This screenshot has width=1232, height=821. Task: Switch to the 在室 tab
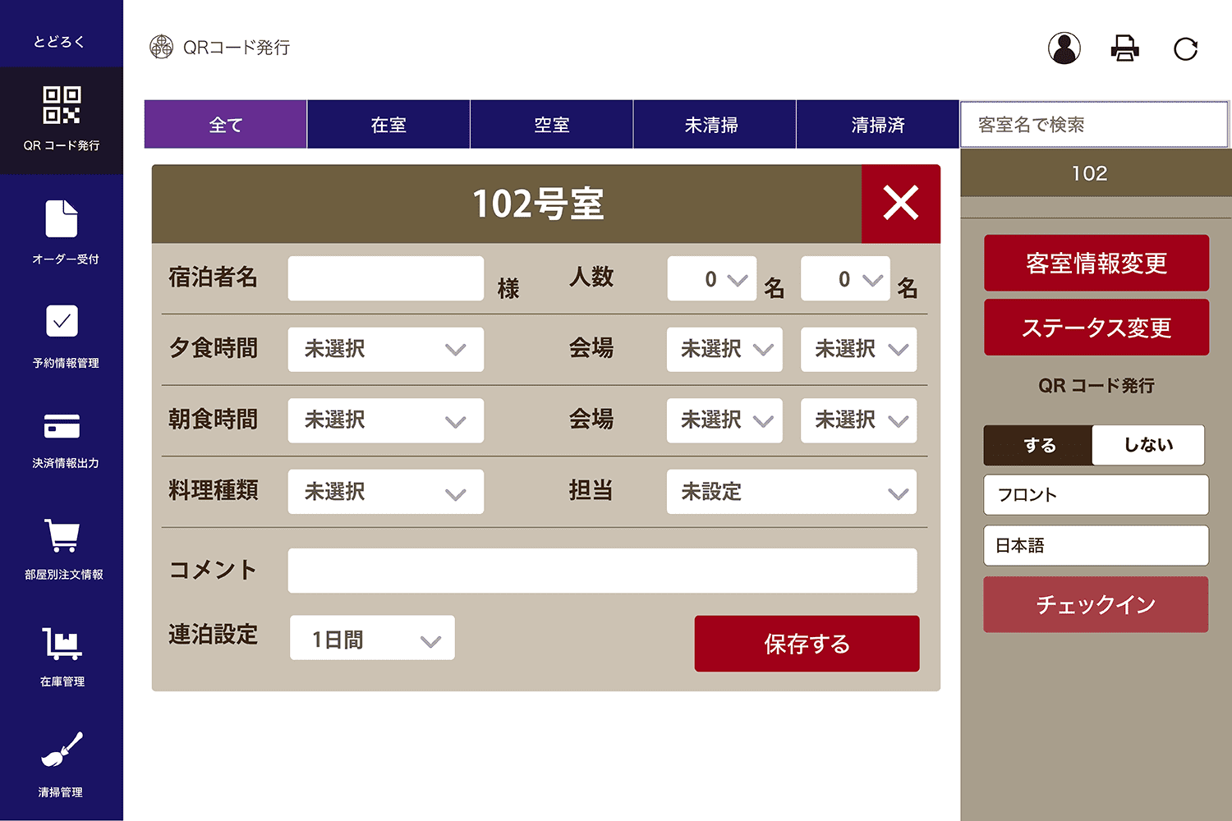pos(388,124)
